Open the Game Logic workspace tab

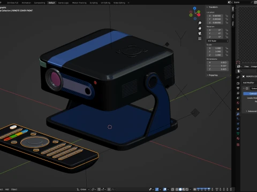pos(63,3)
